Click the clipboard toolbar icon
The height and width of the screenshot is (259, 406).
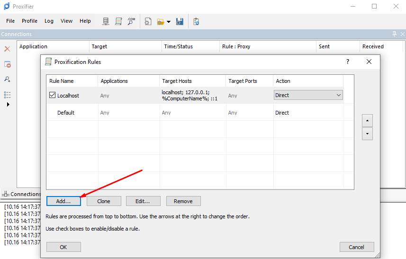click(196, 21)
